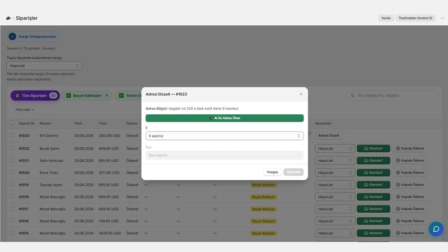Click customer name Zeynep Aydın
The width and height of the screenshot is (448, 252).
(x=51, y=185)
